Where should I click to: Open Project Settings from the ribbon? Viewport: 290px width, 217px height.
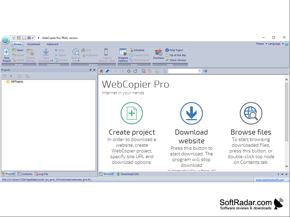click(x=30, y=55)
